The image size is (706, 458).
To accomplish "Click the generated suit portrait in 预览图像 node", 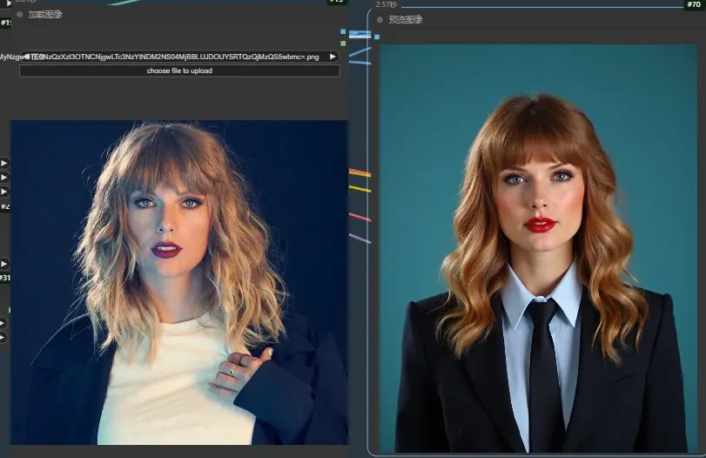I will 538,248.
